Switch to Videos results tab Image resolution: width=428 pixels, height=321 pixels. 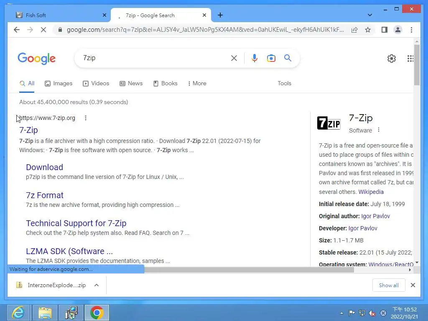click(96, 84)
